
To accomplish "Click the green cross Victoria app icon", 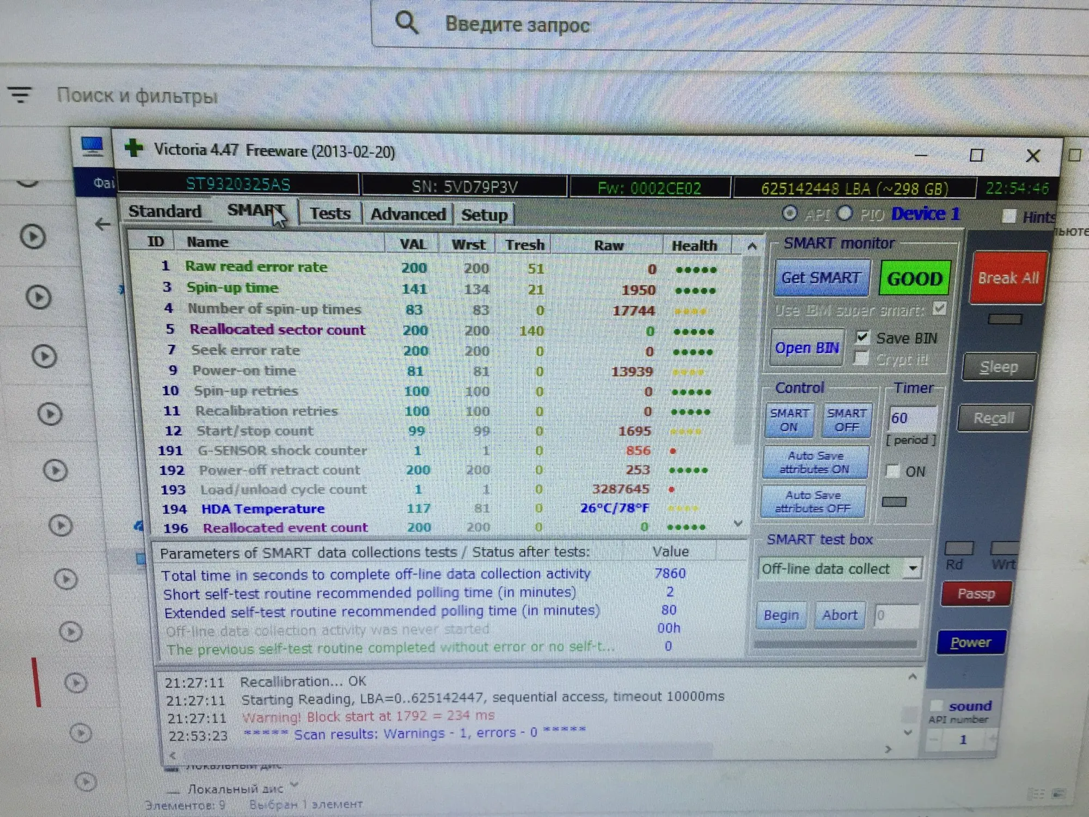I will tap(133, 148).
